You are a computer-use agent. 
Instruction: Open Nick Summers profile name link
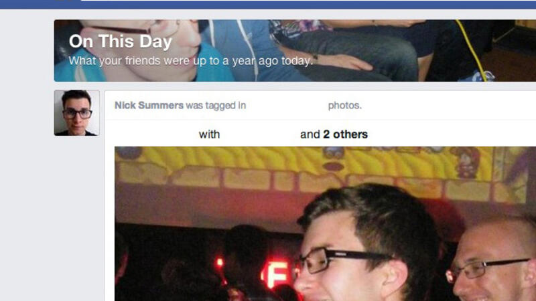pyautogui.click(x=149, y=106)
